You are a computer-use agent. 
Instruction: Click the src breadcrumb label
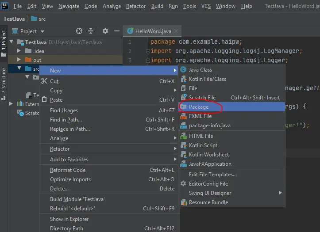[42, 19]
